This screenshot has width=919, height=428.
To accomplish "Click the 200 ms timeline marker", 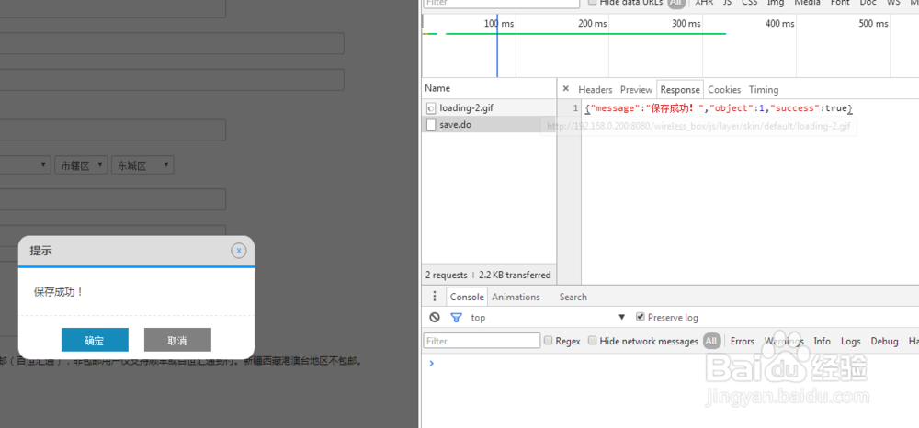I will (592, 23).
